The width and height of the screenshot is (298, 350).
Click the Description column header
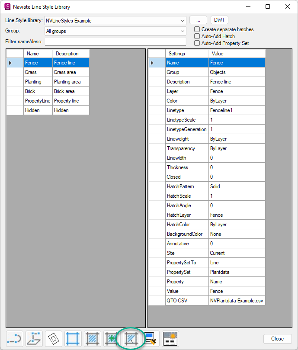[x=71, y=54]
